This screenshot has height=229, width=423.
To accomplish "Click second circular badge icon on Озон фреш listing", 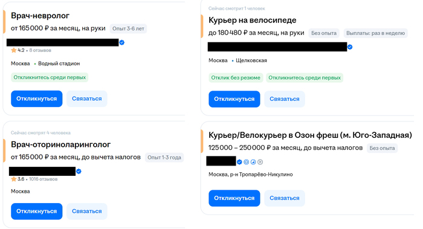I will tap(247, 162).
